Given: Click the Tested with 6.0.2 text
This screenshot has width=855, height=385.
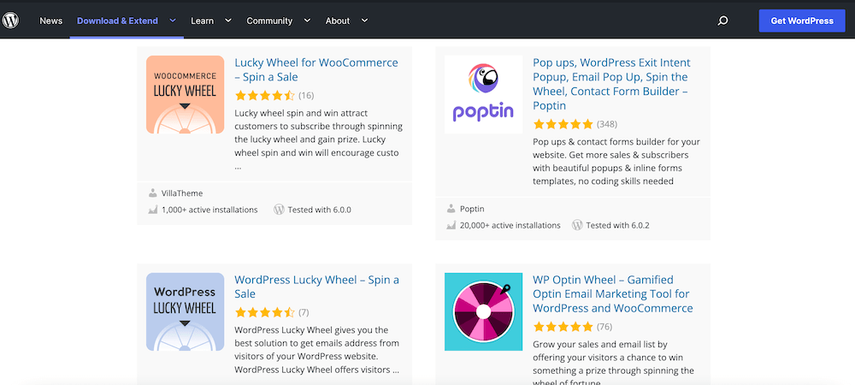Looking at the screenshot, I should [618, 225].
